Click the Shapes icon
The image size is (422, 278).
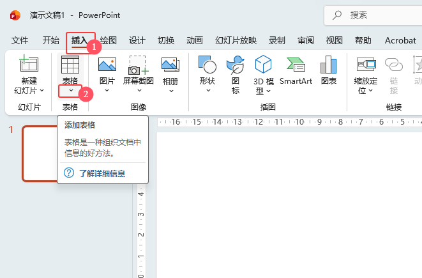pyautogui.click(x=207, y=65)
